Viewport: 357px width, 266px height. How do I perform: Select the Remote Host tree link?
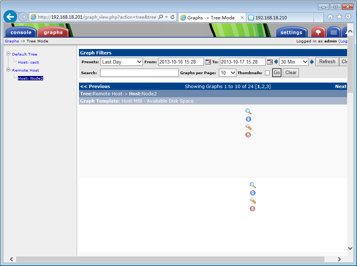click(x=26, y=71)
